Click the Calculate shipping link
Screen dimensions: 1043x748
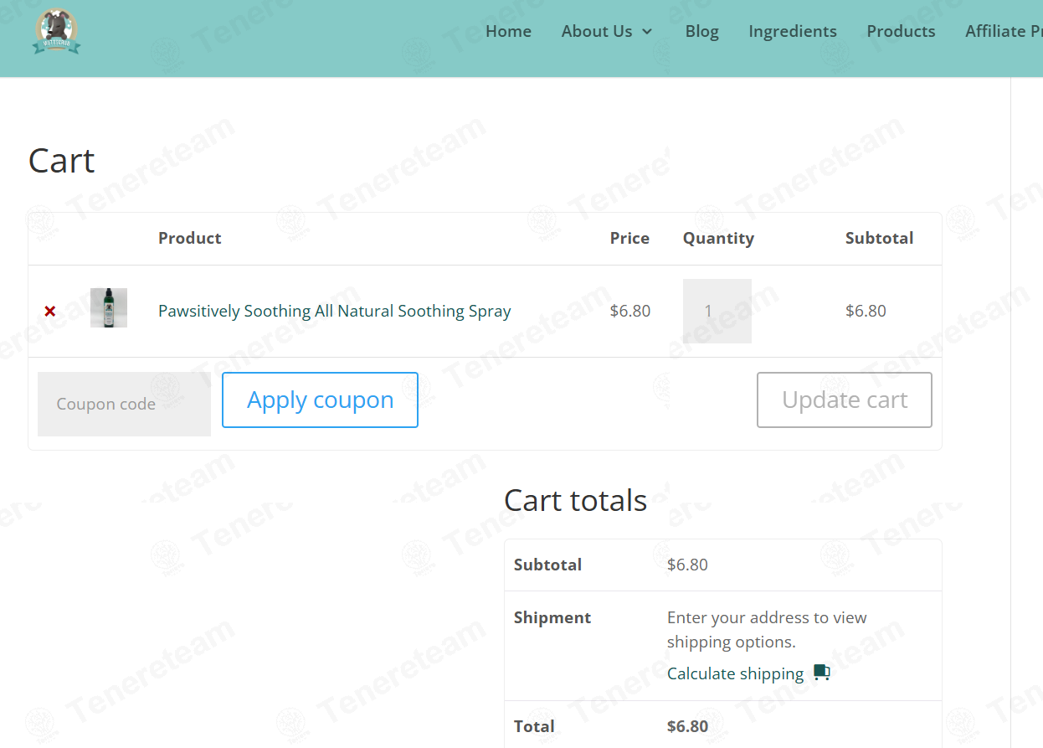pyautogui.click(x=735, y=673)
